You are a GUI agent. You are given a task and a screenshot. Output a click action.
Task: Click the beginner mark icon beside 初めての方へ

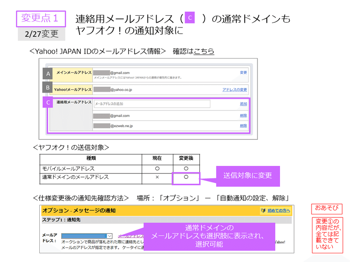(x=263, y=210)
